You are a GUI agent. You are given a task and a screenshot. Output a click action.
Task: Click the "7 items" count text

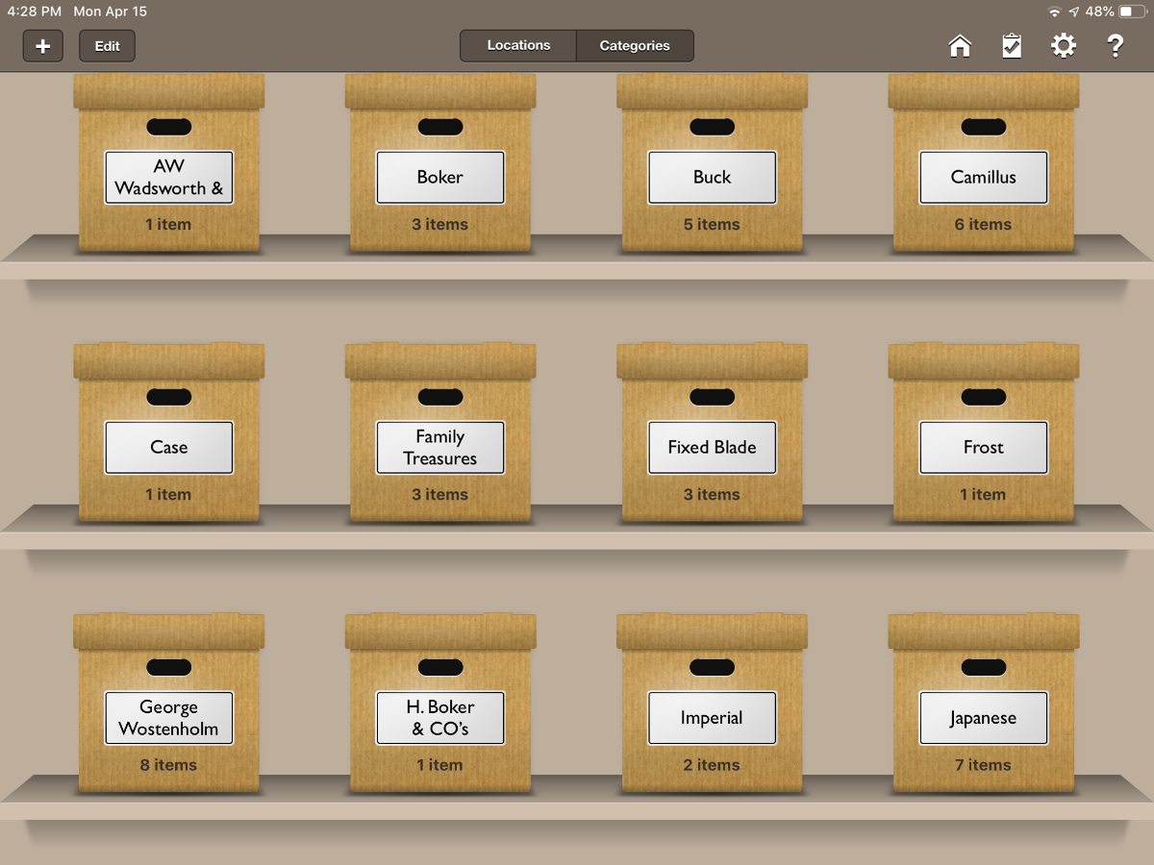983,765
